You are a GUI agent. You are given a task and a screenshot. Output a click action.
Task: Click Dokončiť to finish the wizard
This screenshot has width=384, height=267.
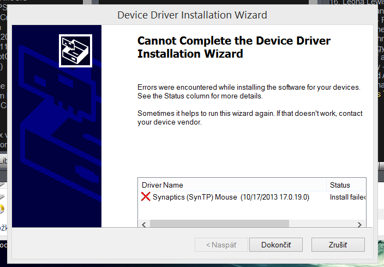pyautogui.click(x=276, y=245)
